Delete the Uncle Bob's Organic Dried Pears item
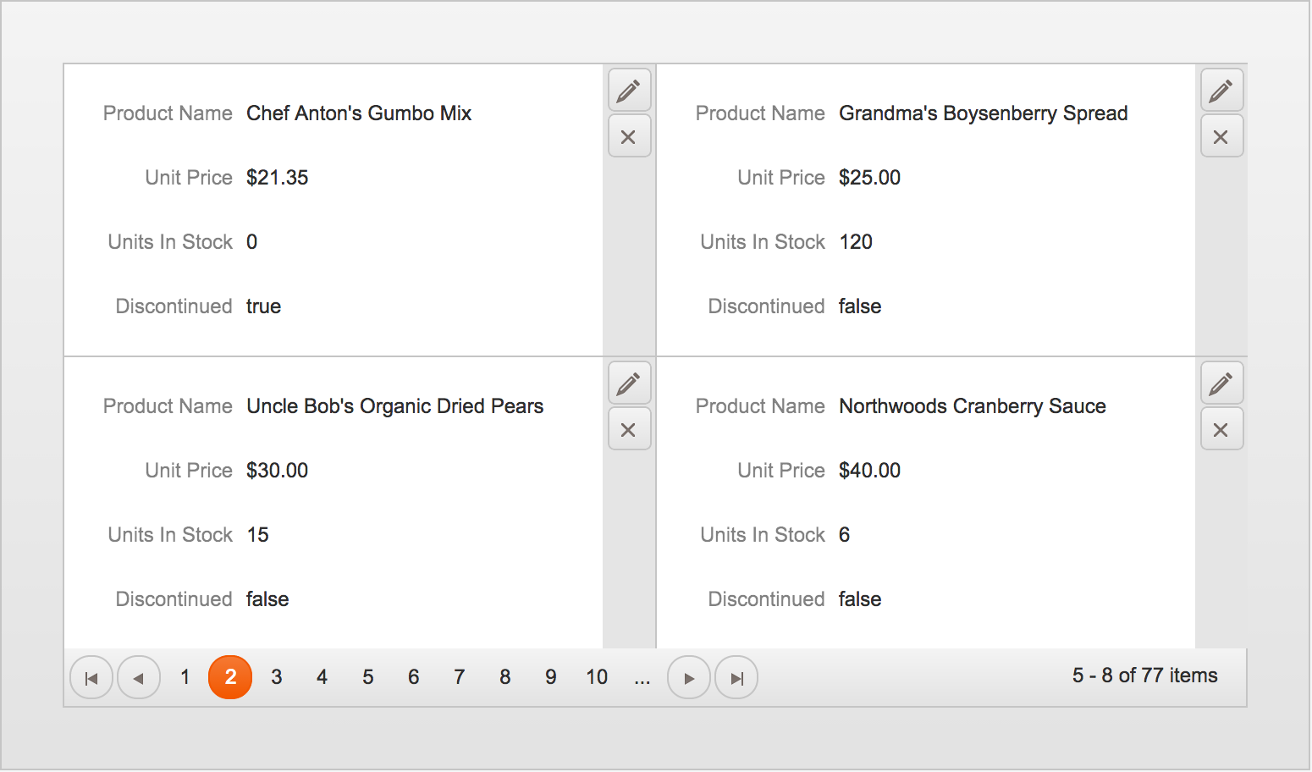This screenshot has width=1312, height=772. point(629,429)
